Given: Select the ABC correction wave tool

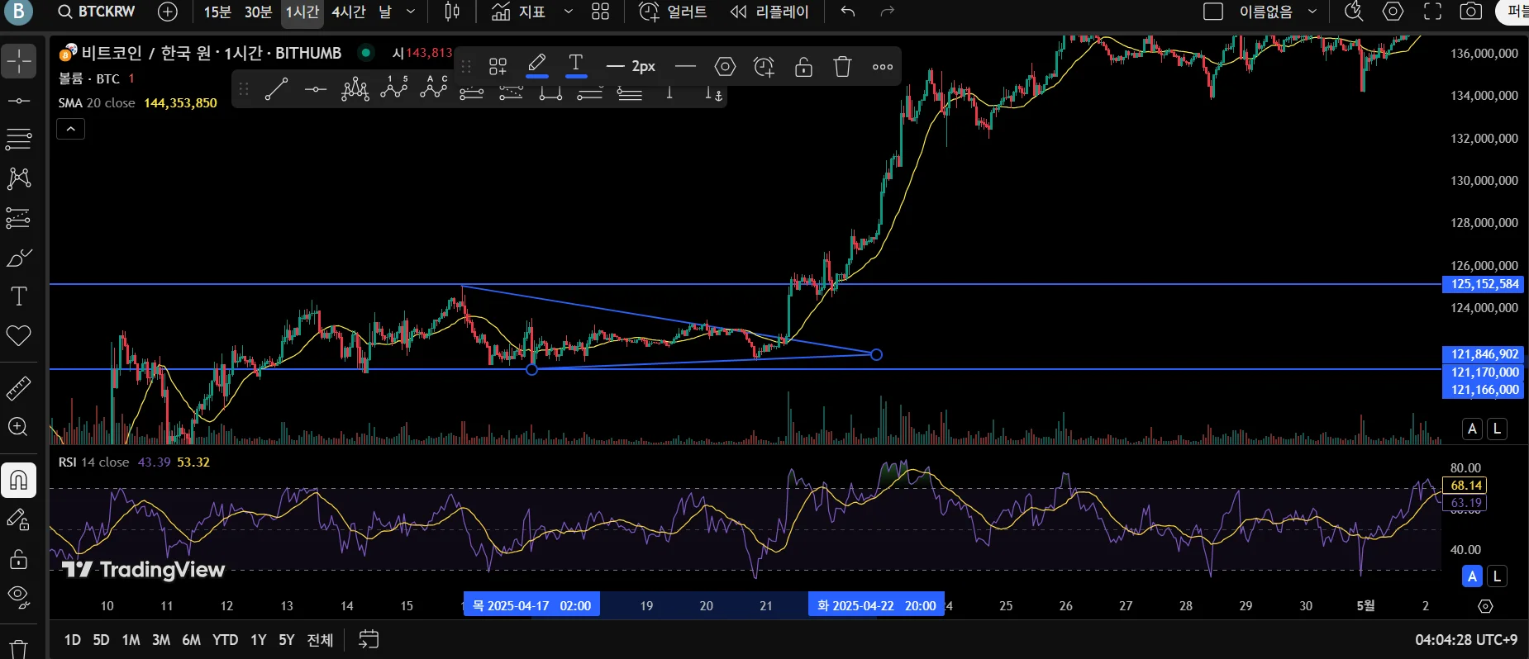Looking at the screenshot, I should [x=434, y=89].
